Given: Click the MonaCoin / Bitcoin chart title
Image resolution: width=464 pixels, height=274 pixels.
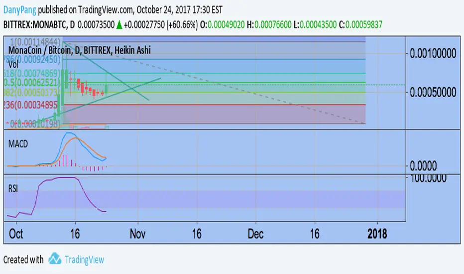Looking at the screenshot, I should (x=80, y=50).
